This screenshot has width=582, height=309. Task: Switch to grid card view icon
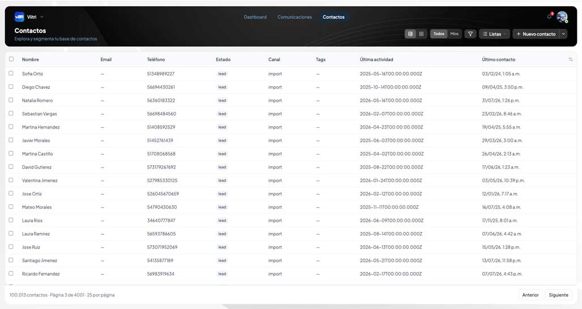(421, 34)
